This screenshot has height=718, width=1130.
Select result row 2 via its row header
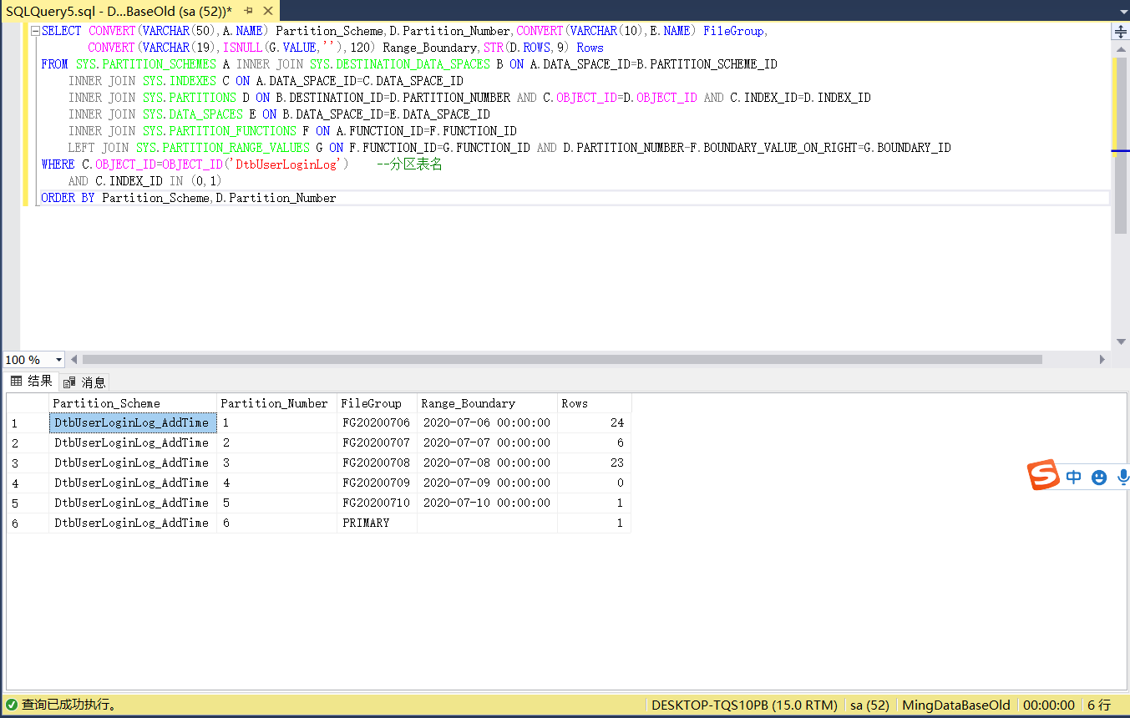pos(28,442)
